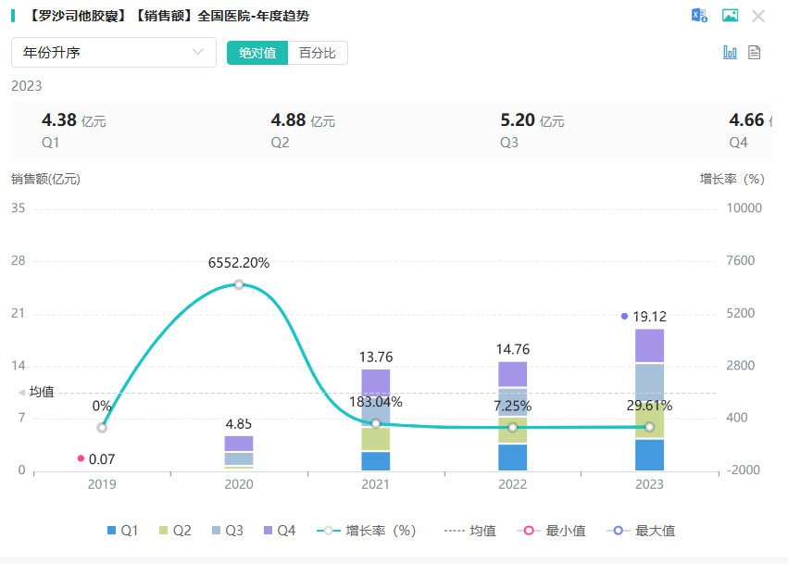The image size is (788, 564).
Task: Toggle Q4 legend entry
Action: pyautogui.click(x=280, y=531)
